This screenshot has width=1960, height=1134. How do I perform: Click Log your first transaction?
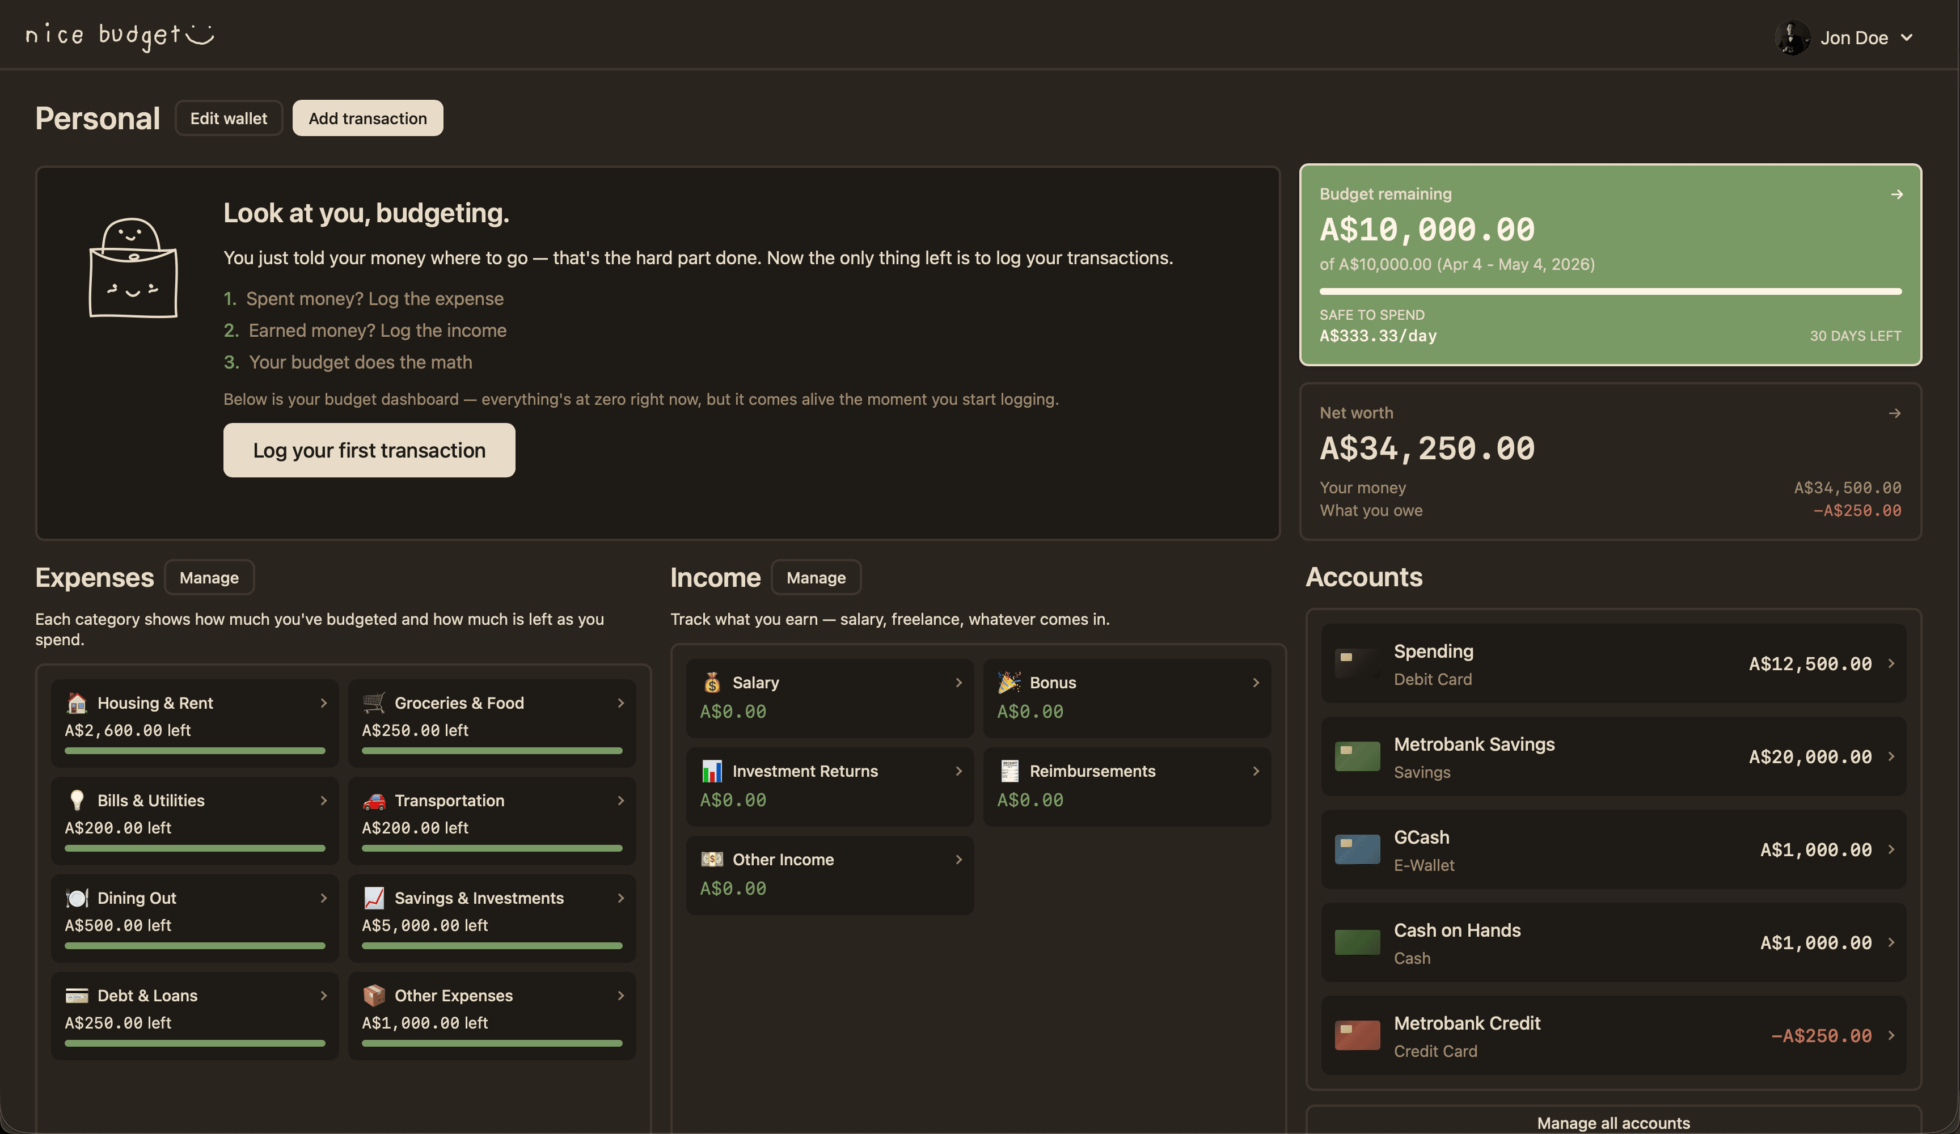[369, 450]
